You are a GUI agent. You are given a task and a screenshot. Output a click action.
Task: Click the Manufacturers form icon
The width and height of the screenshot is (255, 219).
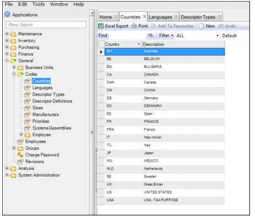[x=28, y=115]
